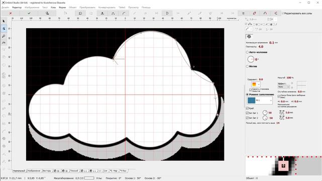Click the first '3D' view tab
Screen dimensions: 322x181
(57, 171)
